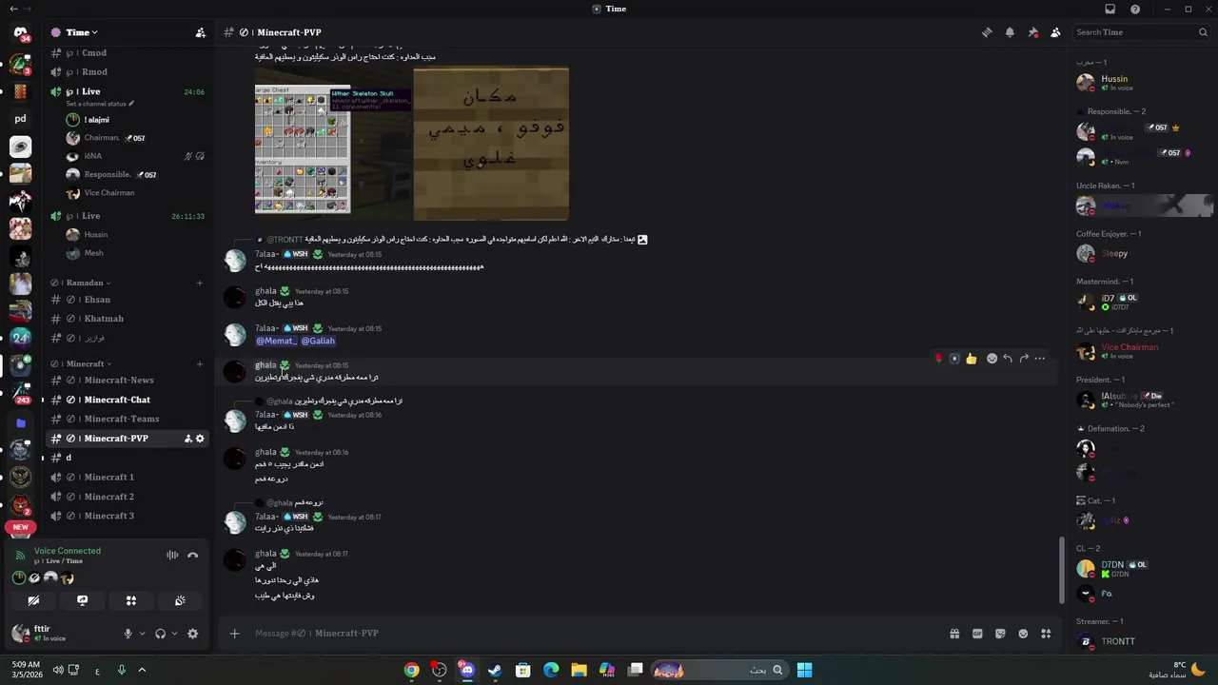This screenshot has width=1218, height=685.
Task: Create invite for Minecraft-PVP channel
Action: click(x=187, y=439)
